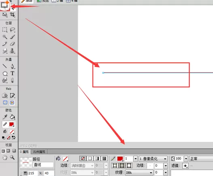Image resolution: width=213 pixels, height=176 pixels.
Task: Edit the width field showing 215
Action: pyautogui.click(x=33, y=173)
